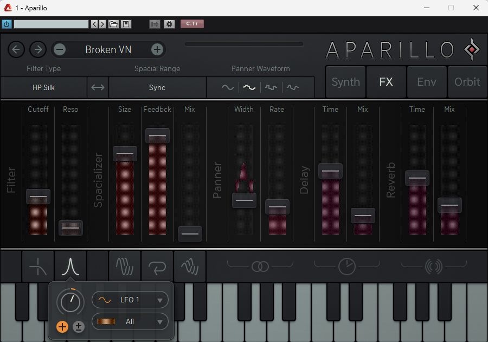Go forward with the right arrow circle

pyautogui.click(x=38, y=49)
